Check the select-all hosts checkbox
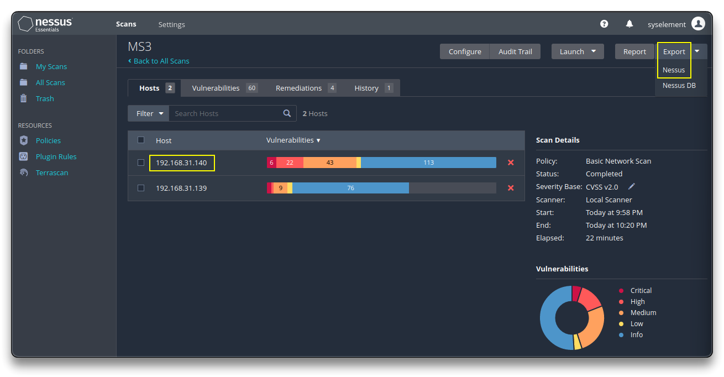The height and width of the screenshot is (377, 724). [x=141, y=140]
